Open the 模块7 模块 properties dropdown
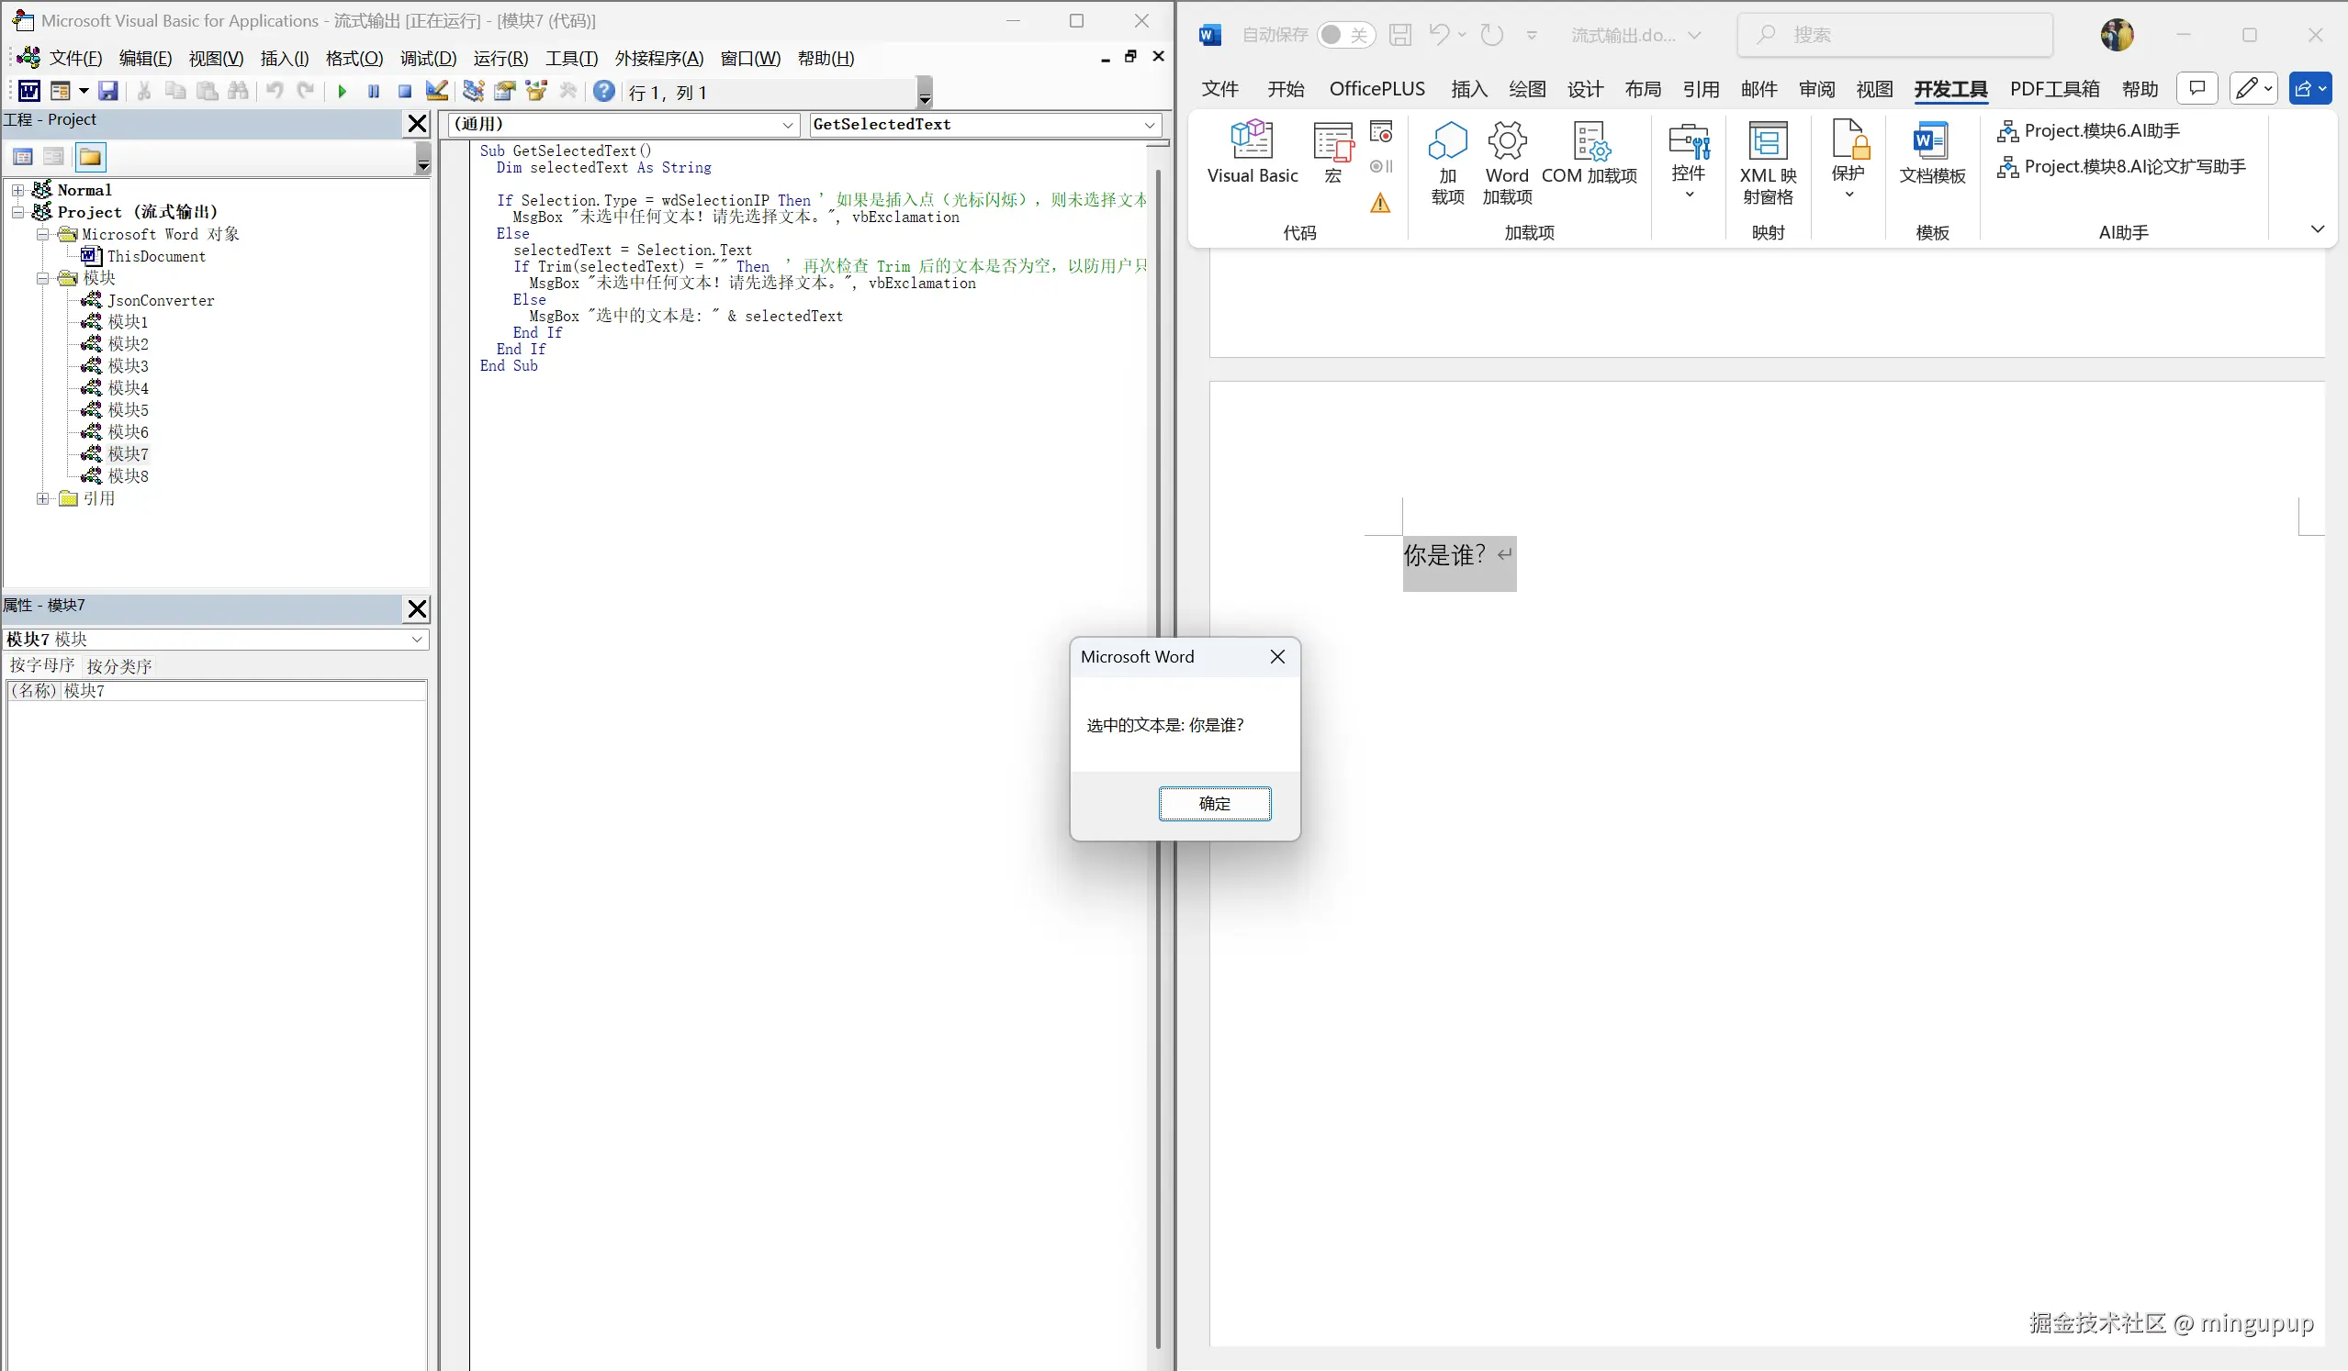This screenshot has height=1371, width=2348. [418, 640]
